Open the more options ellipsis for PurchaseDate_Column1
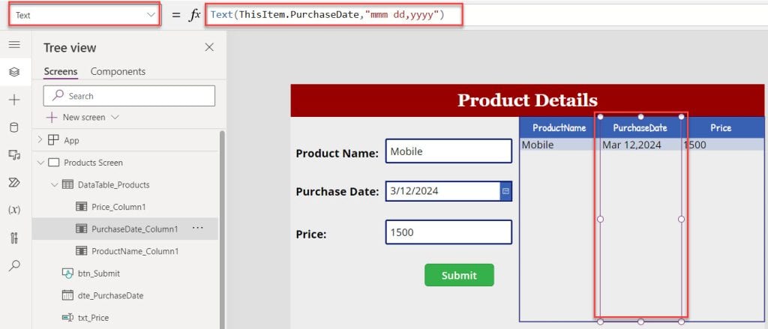 click(x=198, y=228)
